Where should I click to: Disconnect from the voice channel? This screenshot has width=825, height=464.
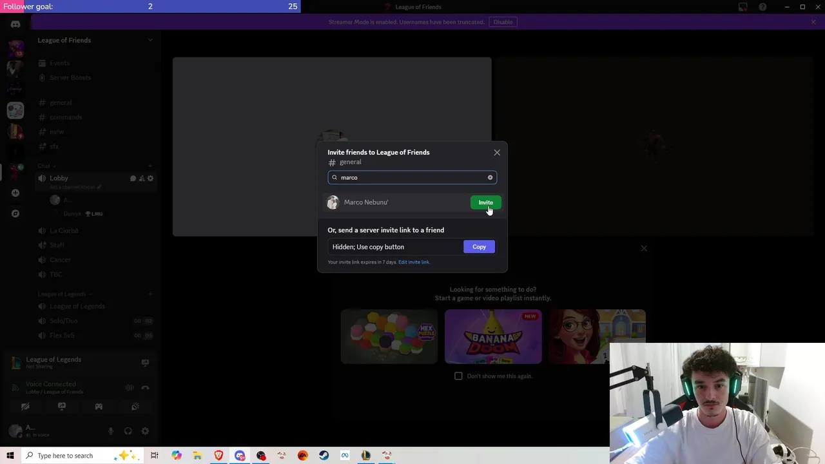coord(145,387)
